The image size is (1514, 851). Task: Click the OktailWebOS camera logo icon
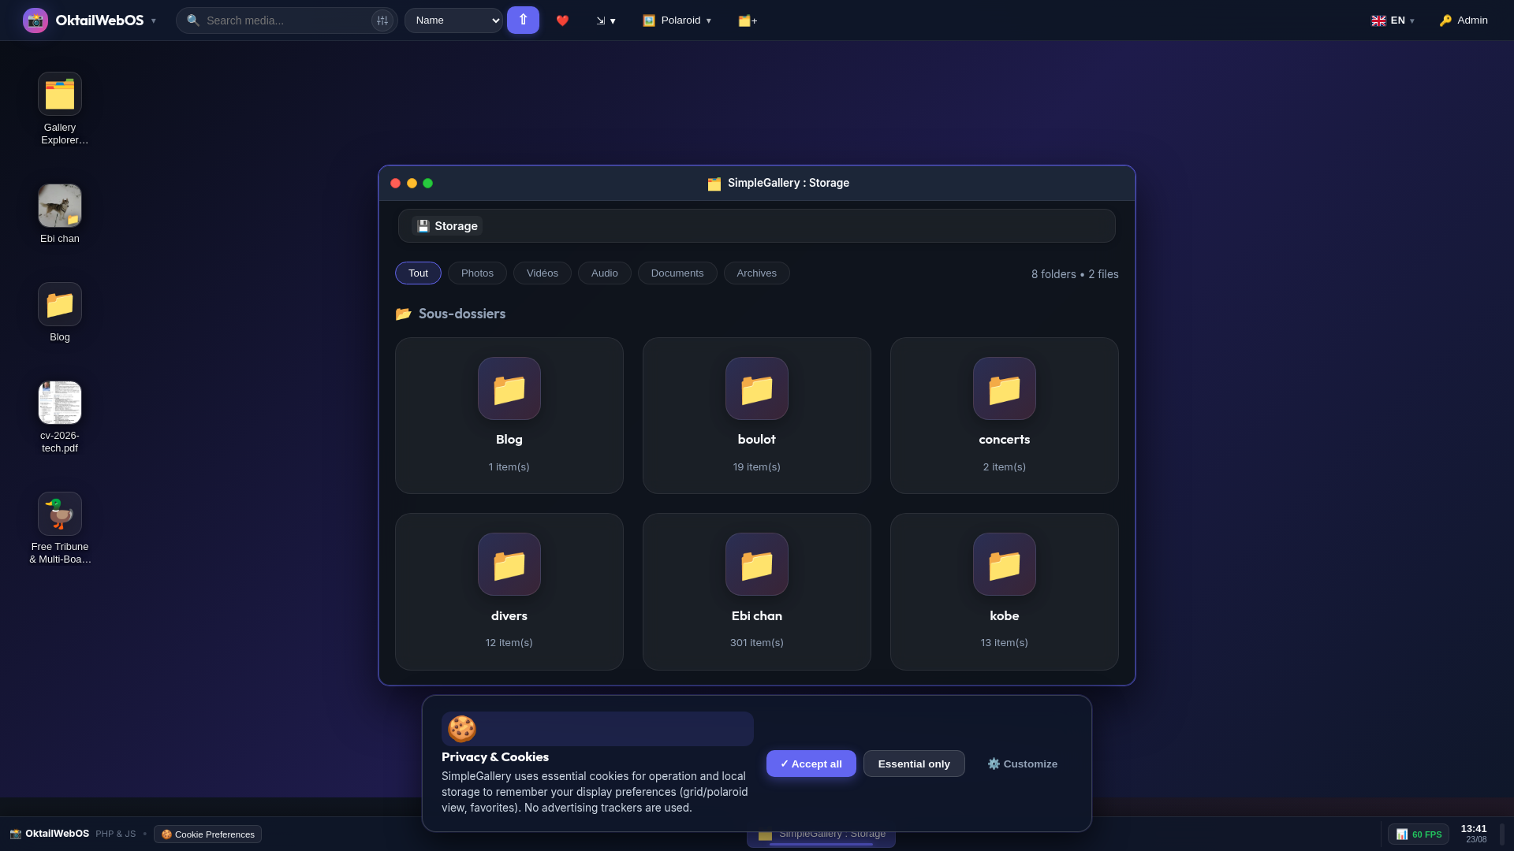click(35, 20)
